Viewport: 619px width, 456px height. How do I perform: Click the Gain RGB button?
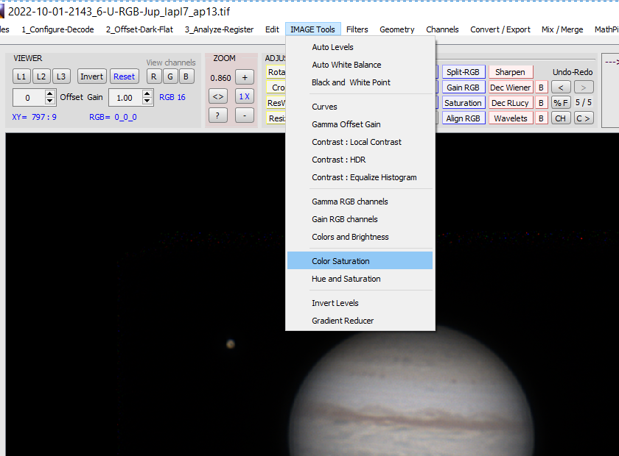click(463, 88)
